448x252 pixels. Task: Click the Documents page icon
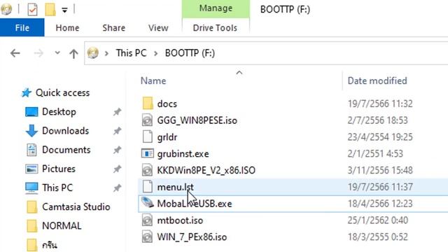coord(31,150)
